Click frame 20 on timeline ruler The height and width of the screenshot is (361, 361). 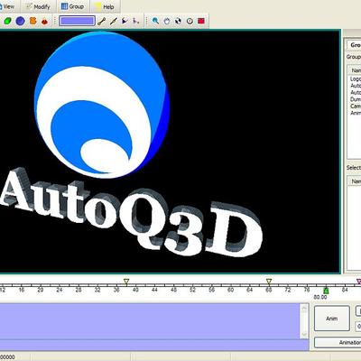[41, 290]
